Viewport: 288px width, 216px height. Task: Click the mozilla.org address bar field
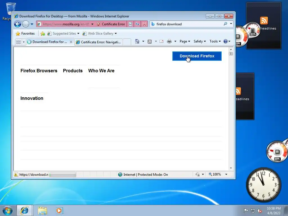(x=63, y=24)
